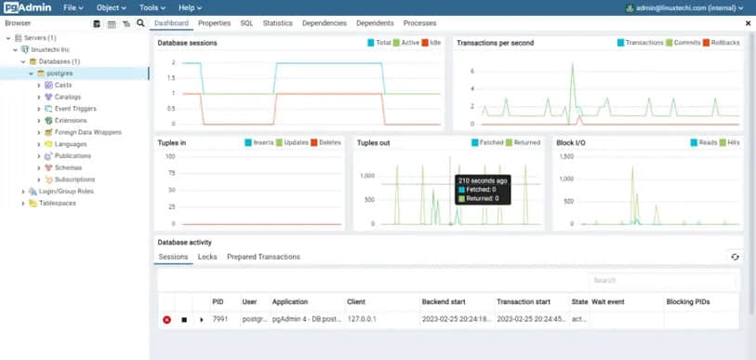Screen dimensions: 756x360
Task: Switch to the Properties tab
Action: (x=214, y=23)
